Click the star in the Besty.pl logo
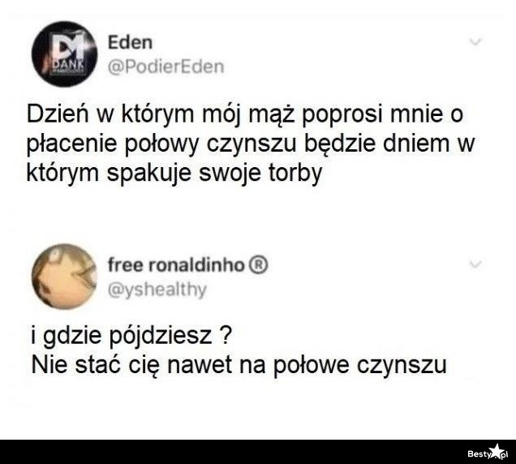 point(496,452)
